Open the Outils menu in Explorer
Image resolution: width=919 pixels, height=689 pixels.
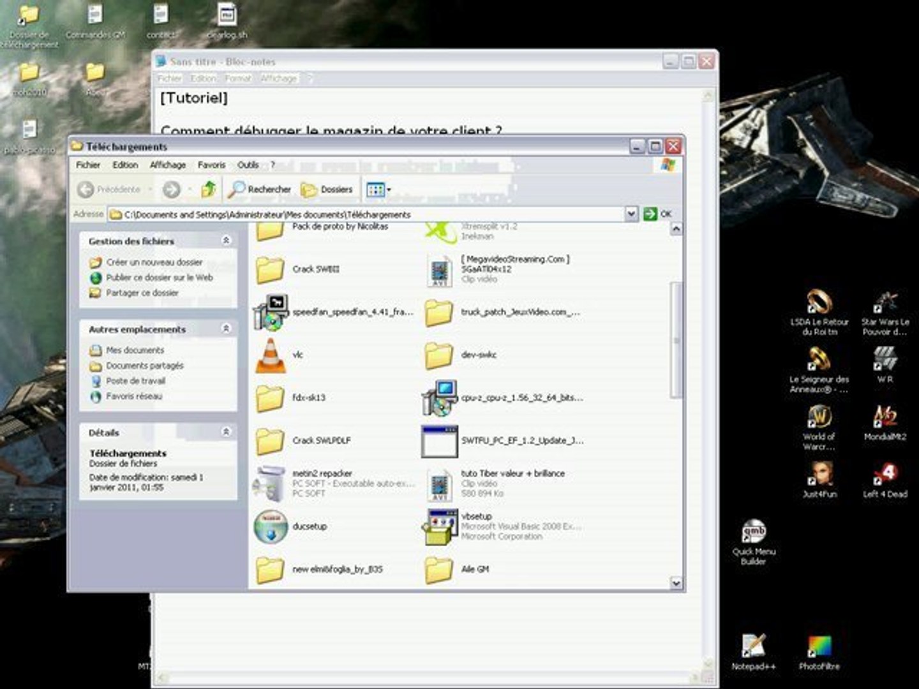tap(248, 165)
